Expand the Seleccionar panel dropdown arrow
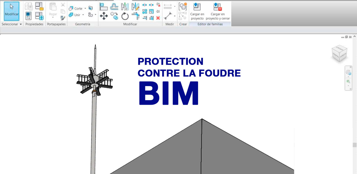The height and width of the screenshot is (174, 357). click(20, 24)
